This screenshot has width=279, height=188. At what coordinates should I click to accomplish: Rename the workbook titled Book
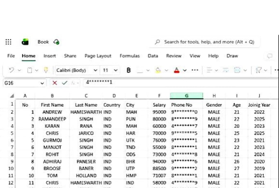click(x=43, y=42)
